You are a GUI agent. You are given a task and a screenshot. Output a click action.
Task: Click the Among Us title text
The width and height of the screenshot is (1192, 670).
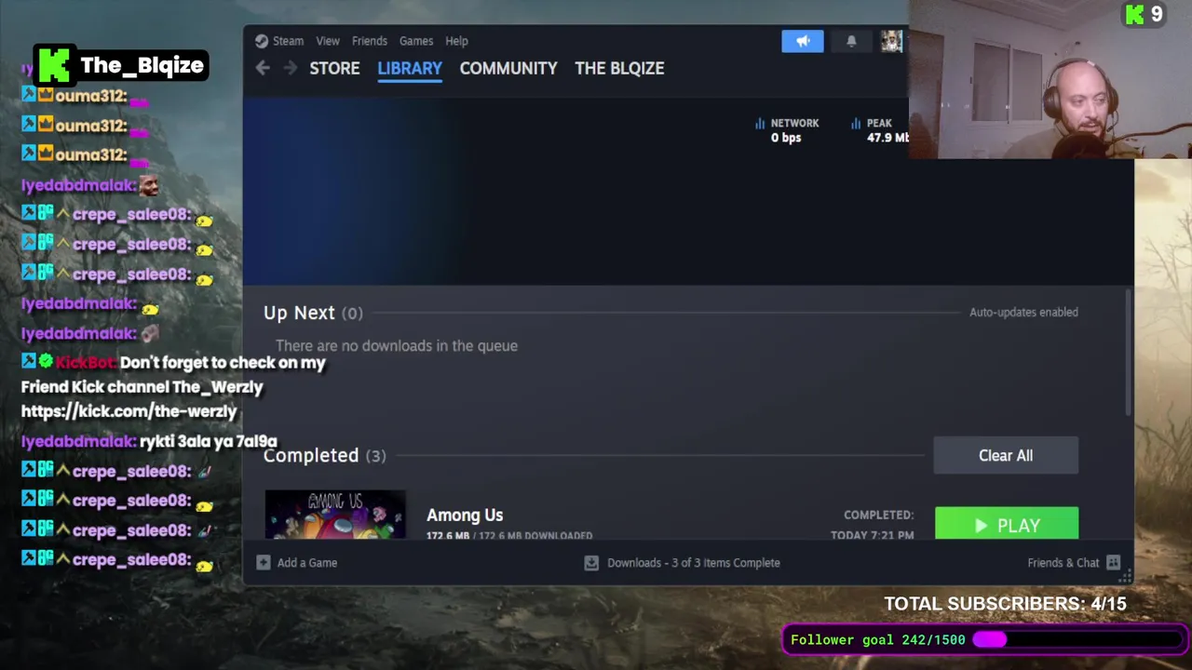pyautogui.click(x=465, y=515)
